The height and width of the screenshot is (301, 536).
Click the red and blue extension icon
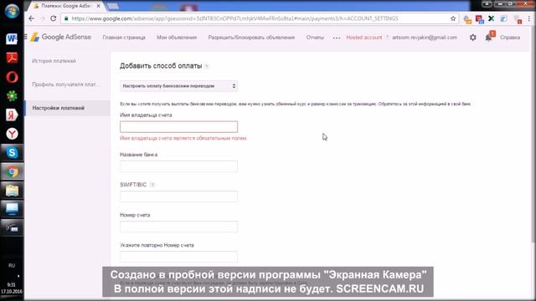(479, 19)
